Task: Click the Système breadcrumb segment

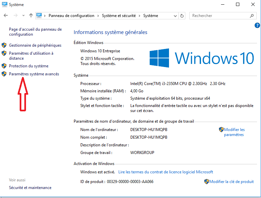Action: pyautogui.click(x=151, y=16)
